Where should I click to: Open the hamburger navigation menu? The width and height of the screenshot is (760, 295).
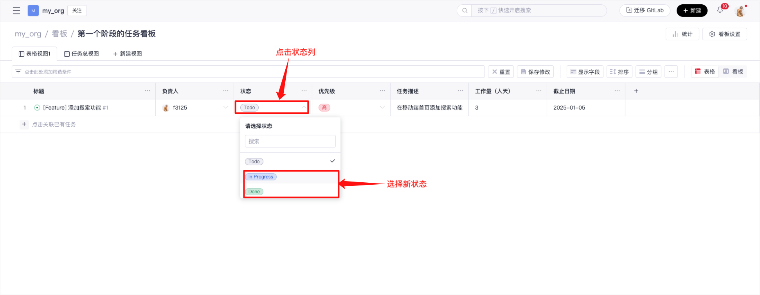(16, 11)
